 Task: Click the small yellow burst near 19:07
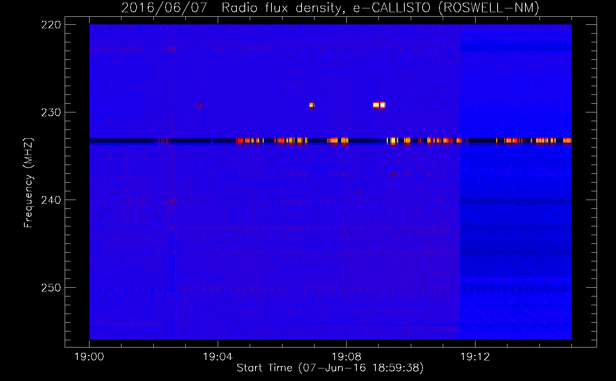pos(311,105)
